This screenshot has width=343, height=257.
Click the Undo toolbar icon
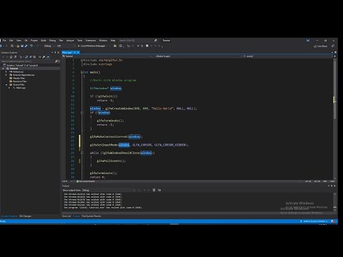31,46
